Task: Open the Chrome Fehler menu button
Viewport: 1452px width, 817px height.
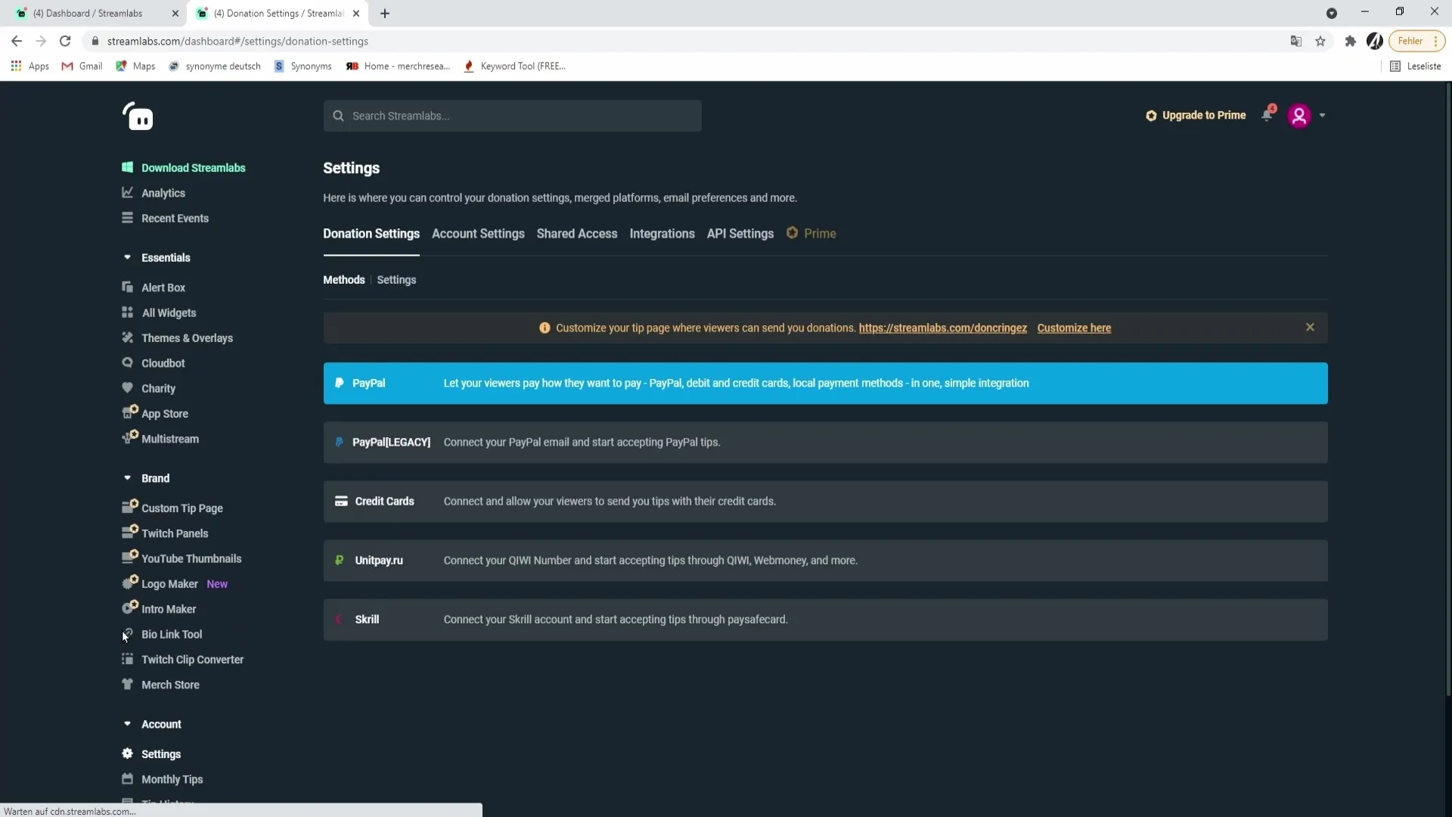Action: click(x=1416, y=41)
